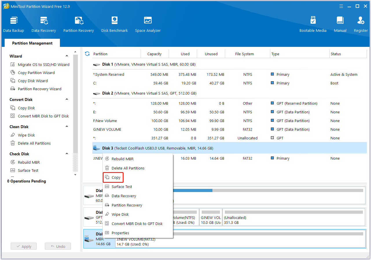Collapse the Clean Disk section
Viewport: 371px width, 260px height.
(67, 127)
